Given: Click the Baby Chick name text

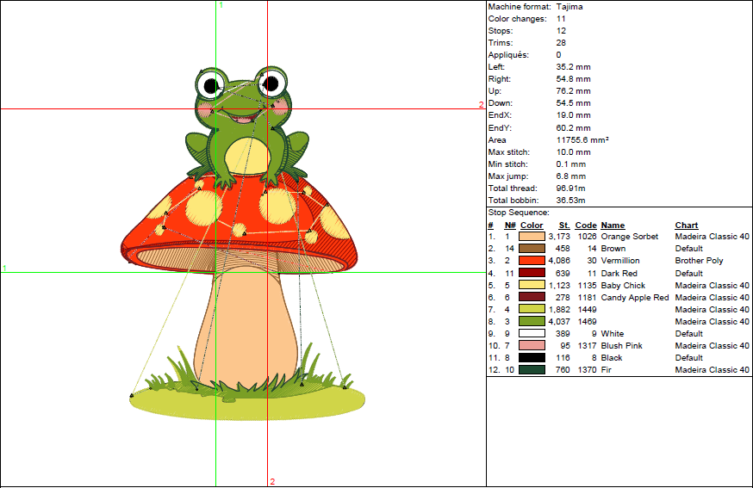Looking at the screenshot, I should (x=623, y=285).
